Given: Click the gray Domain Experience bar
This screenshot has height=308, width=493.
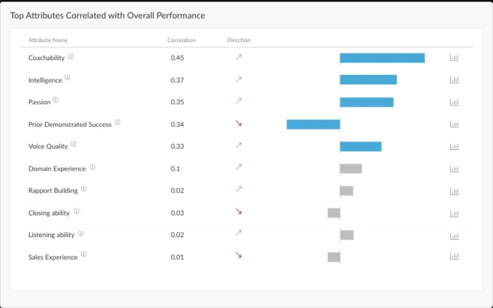Looking at the screenshot, I should 351,169.
